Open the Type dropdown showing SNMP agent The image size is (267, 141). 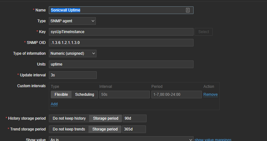click(x=72, y=21)
